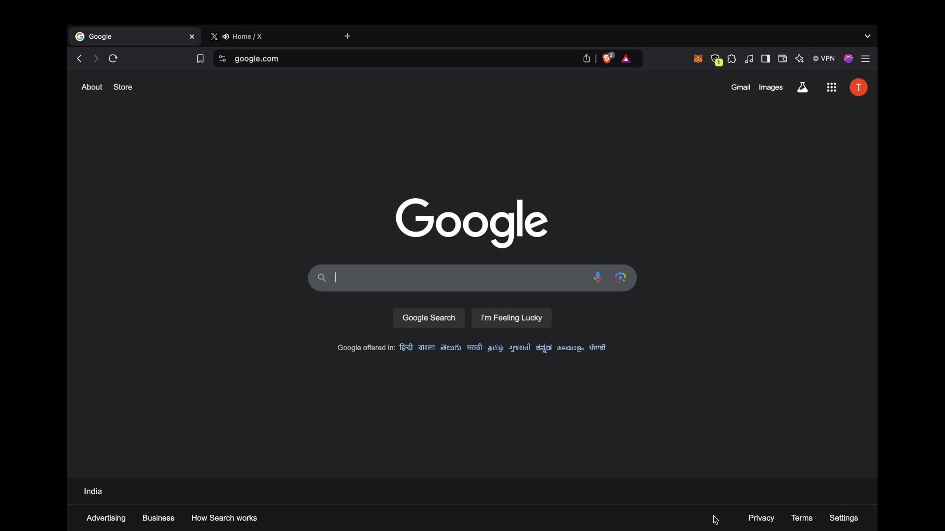The image size is (945, 531).
Task: Click the Settings link at bottom
Action: (x=844, y=518)
